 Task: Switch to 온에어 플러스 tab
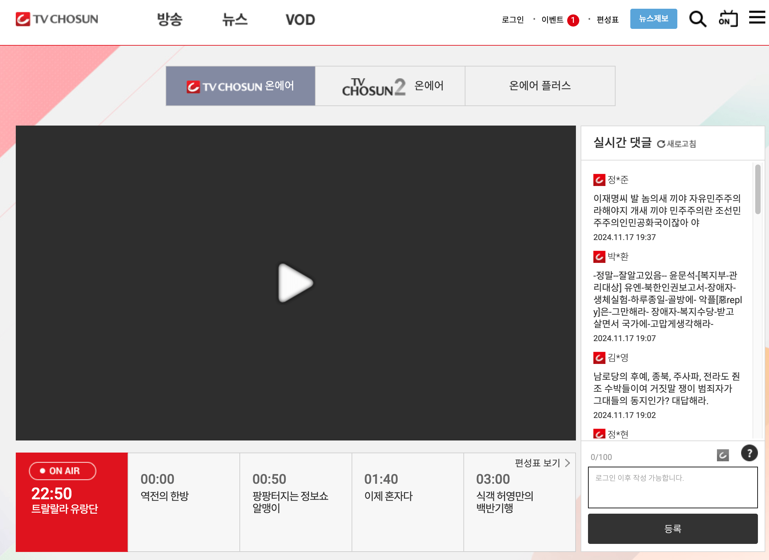pyautogui.click(x=540, y=86)
